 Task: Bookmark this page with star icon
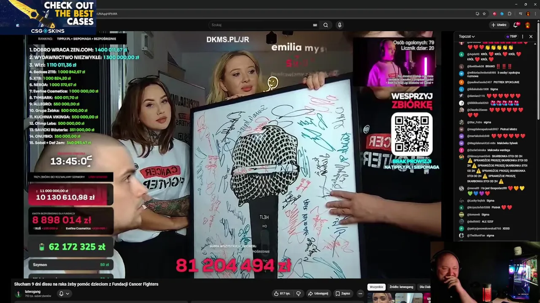(484, 13)
